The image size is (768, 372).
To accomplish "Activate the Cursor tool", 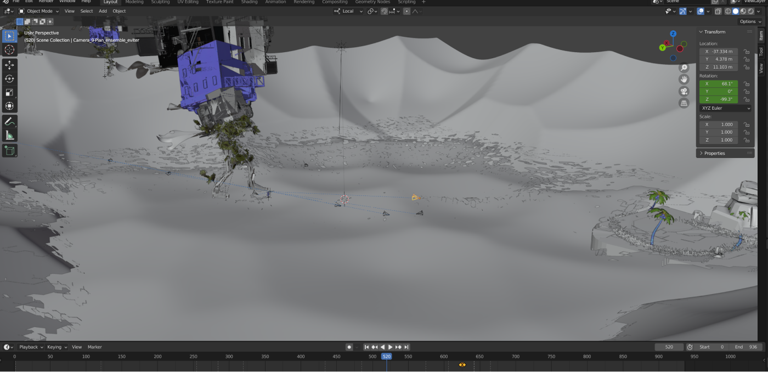I will pyautogui.click(x=9, y=50).
